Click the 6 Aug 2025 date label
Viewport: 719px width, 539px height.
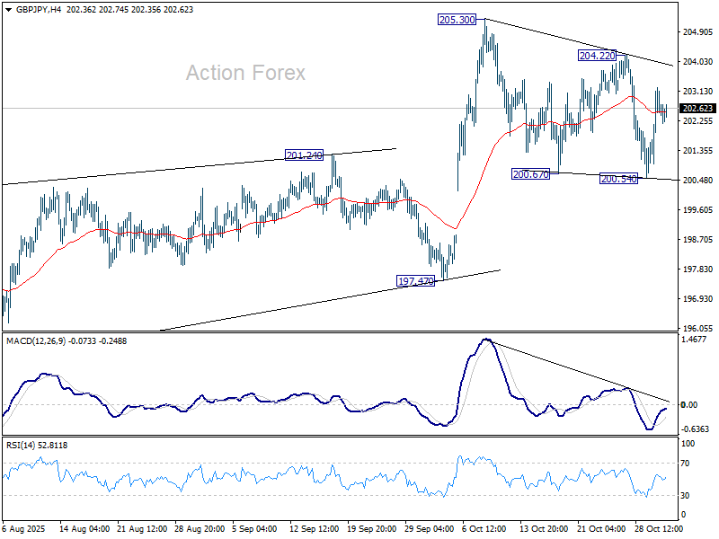(x=24, y=529)
